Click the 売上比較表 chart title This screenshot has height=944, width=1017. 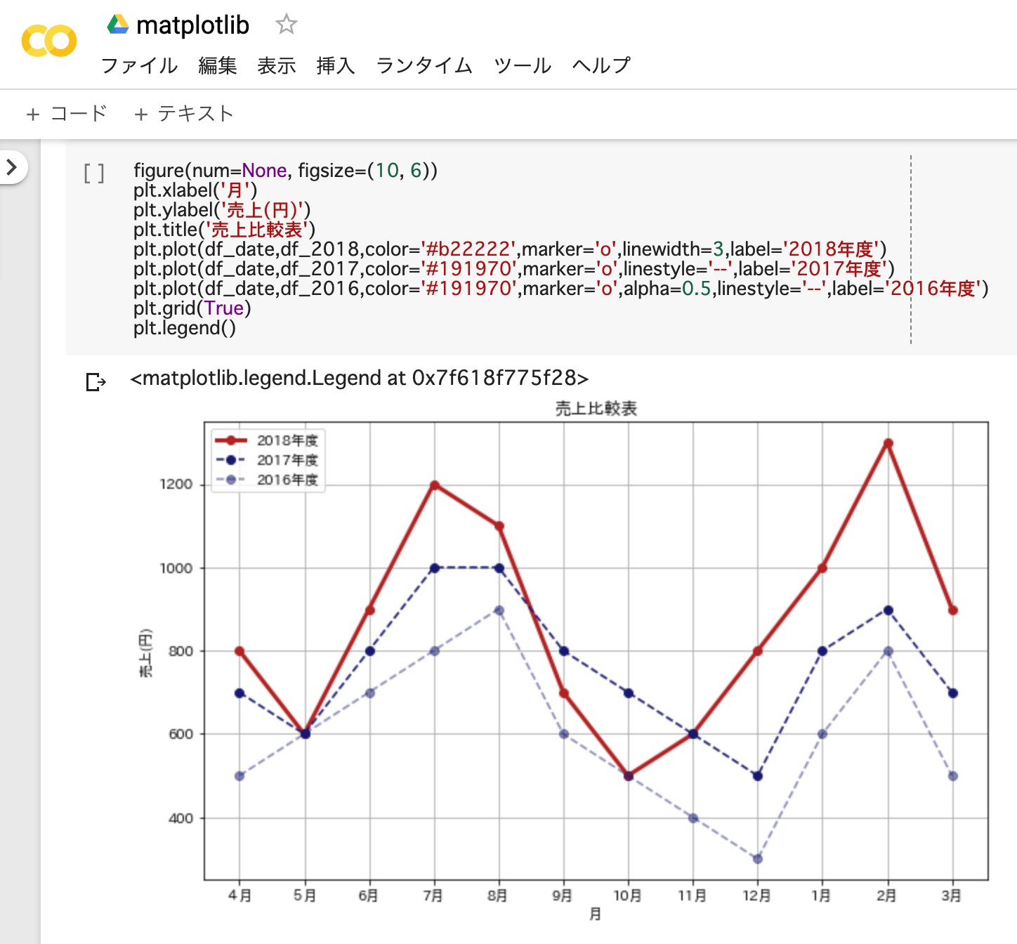(596, 408)
